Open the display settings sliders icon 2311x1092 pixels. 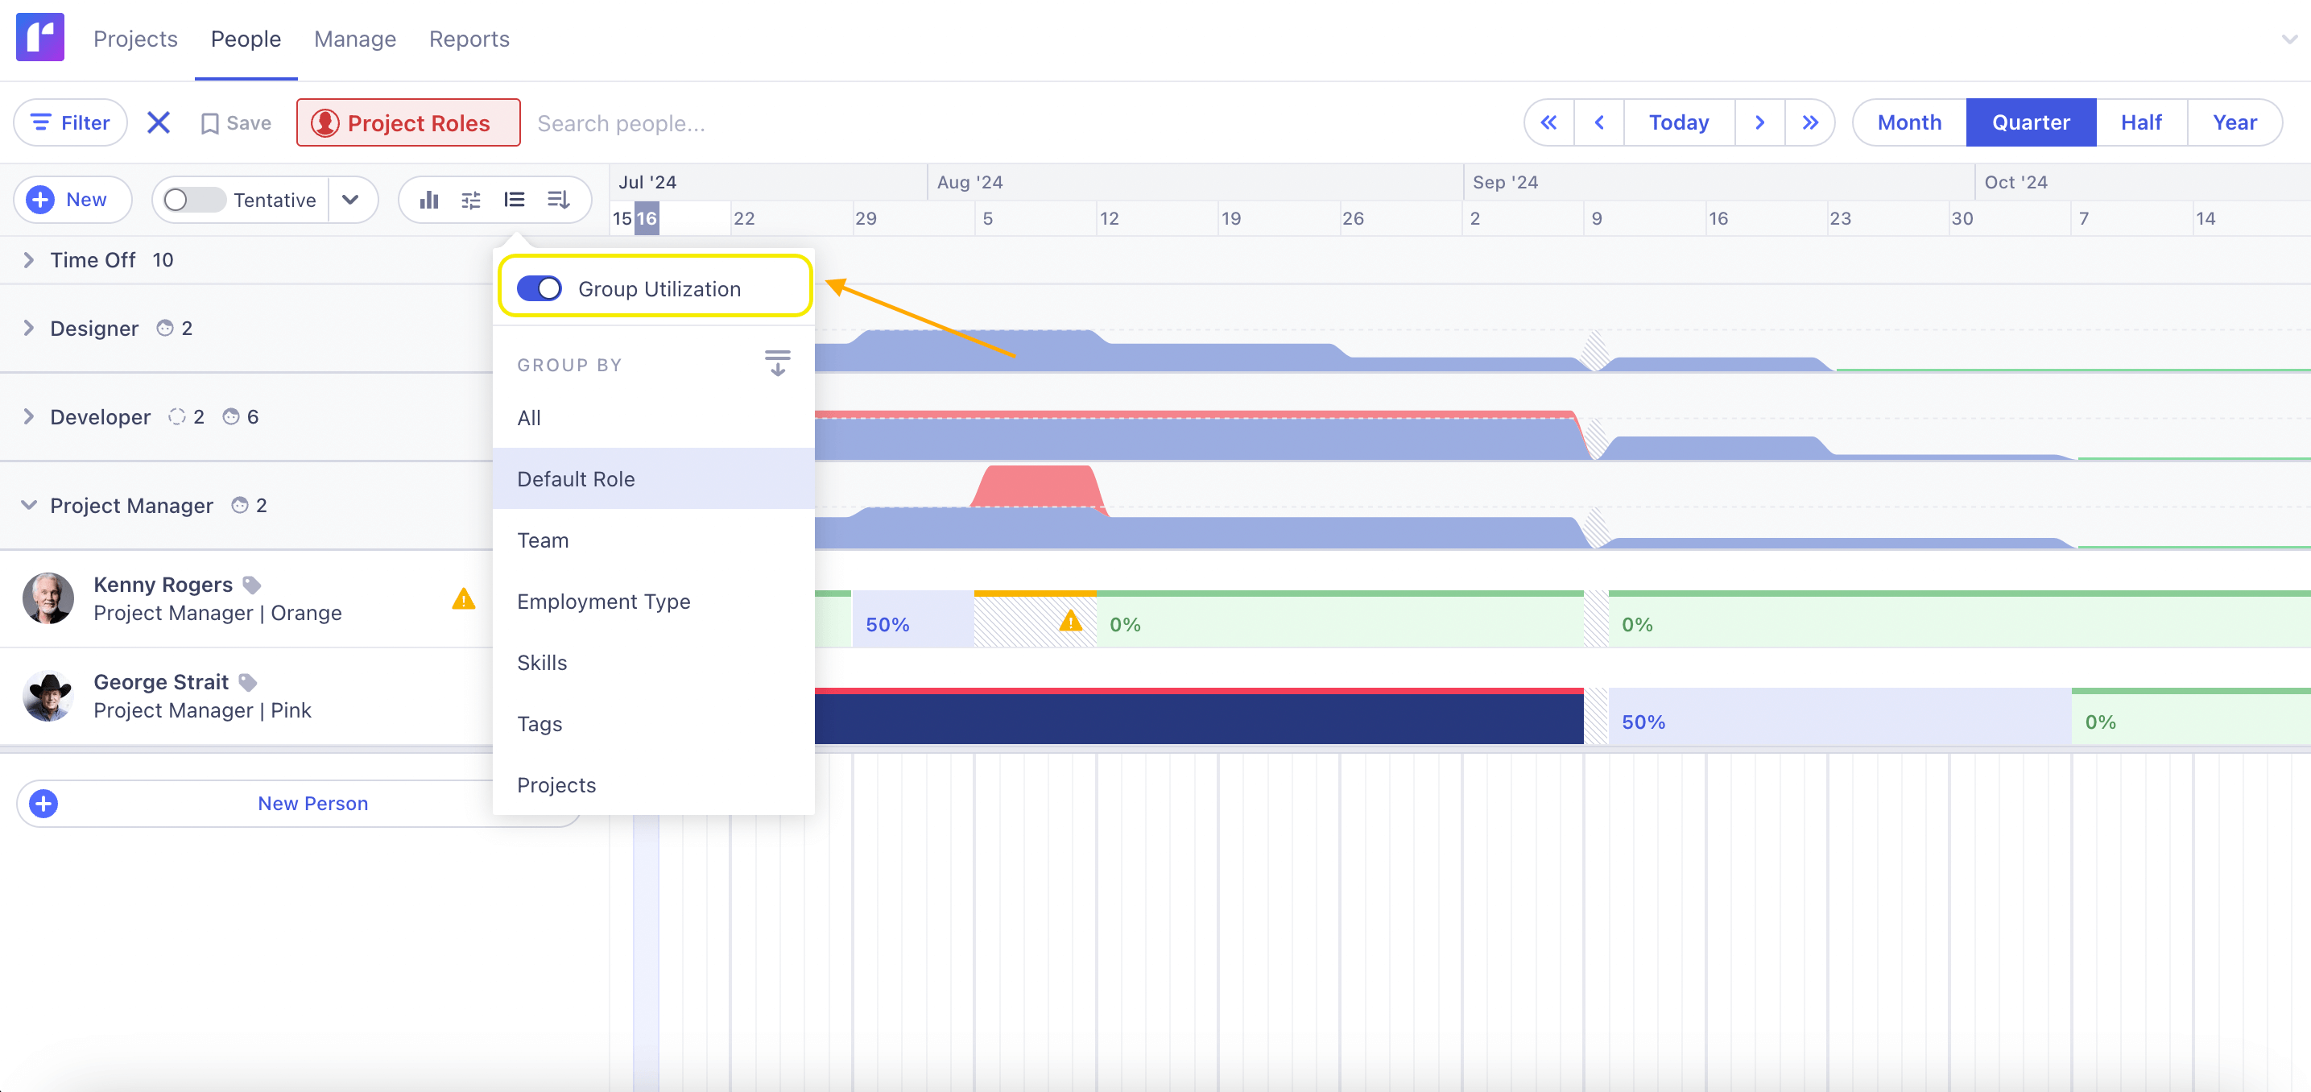(x=471, y=199)
